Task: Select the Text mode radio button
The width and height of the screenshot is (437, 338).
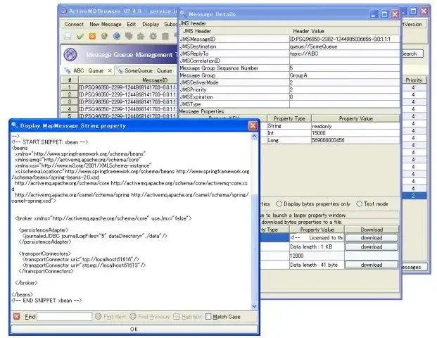Action: (x=360, y=204)
